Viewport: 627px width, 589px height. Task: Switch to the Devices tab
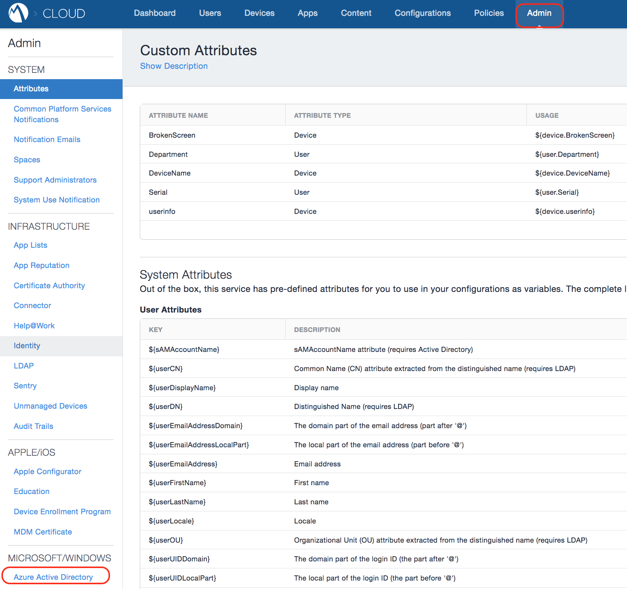[x=259, y=13]
